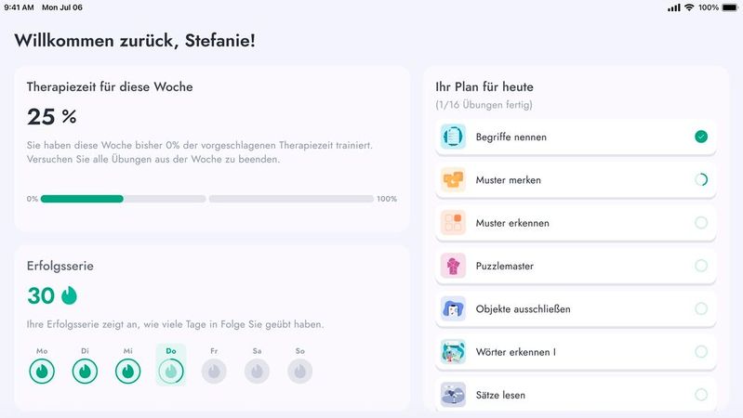743x418 pixels.
Task: Open the Muster erkennen exercise icon
Action: (453, 223)
